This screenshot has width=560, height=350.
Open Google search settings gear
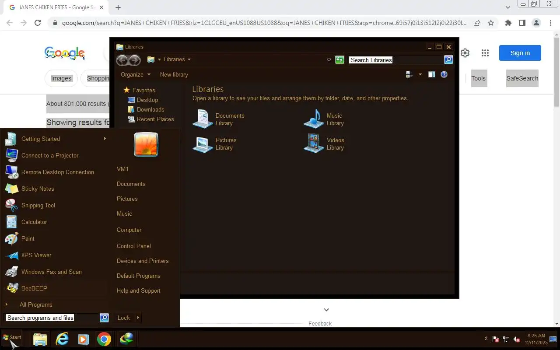pos(465,53)
